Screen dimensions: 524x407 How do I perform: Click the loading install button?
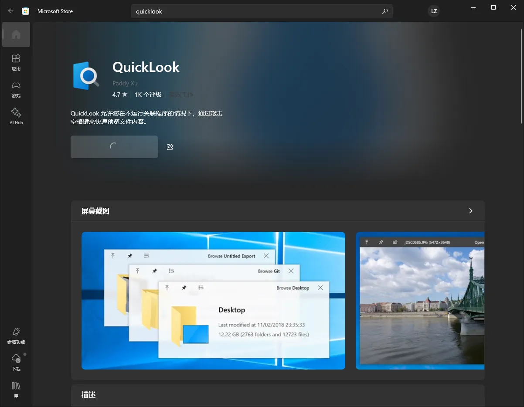coord(114,147)
